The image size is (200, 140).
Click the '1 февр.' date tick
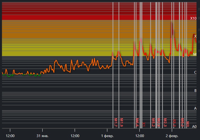click(107, 136)
